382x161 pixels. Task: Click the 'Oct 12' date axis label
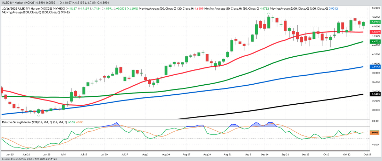pos(347,154)
